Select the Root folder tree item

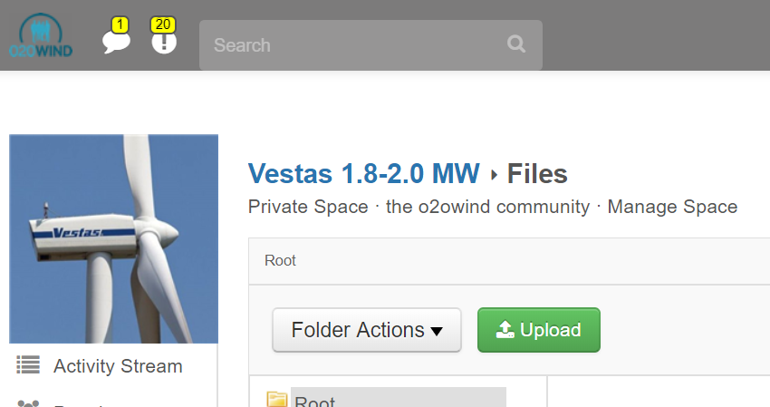(399, 399)
